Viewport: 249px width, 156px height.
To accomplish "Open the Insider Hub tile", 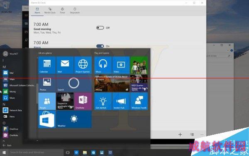I will pyautogui.click(x=121, y=101).
